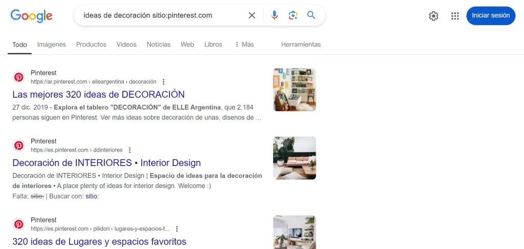
Task: Open 'Decoración de INTERIORES • Interior Design' link
Action: point(106,162)
